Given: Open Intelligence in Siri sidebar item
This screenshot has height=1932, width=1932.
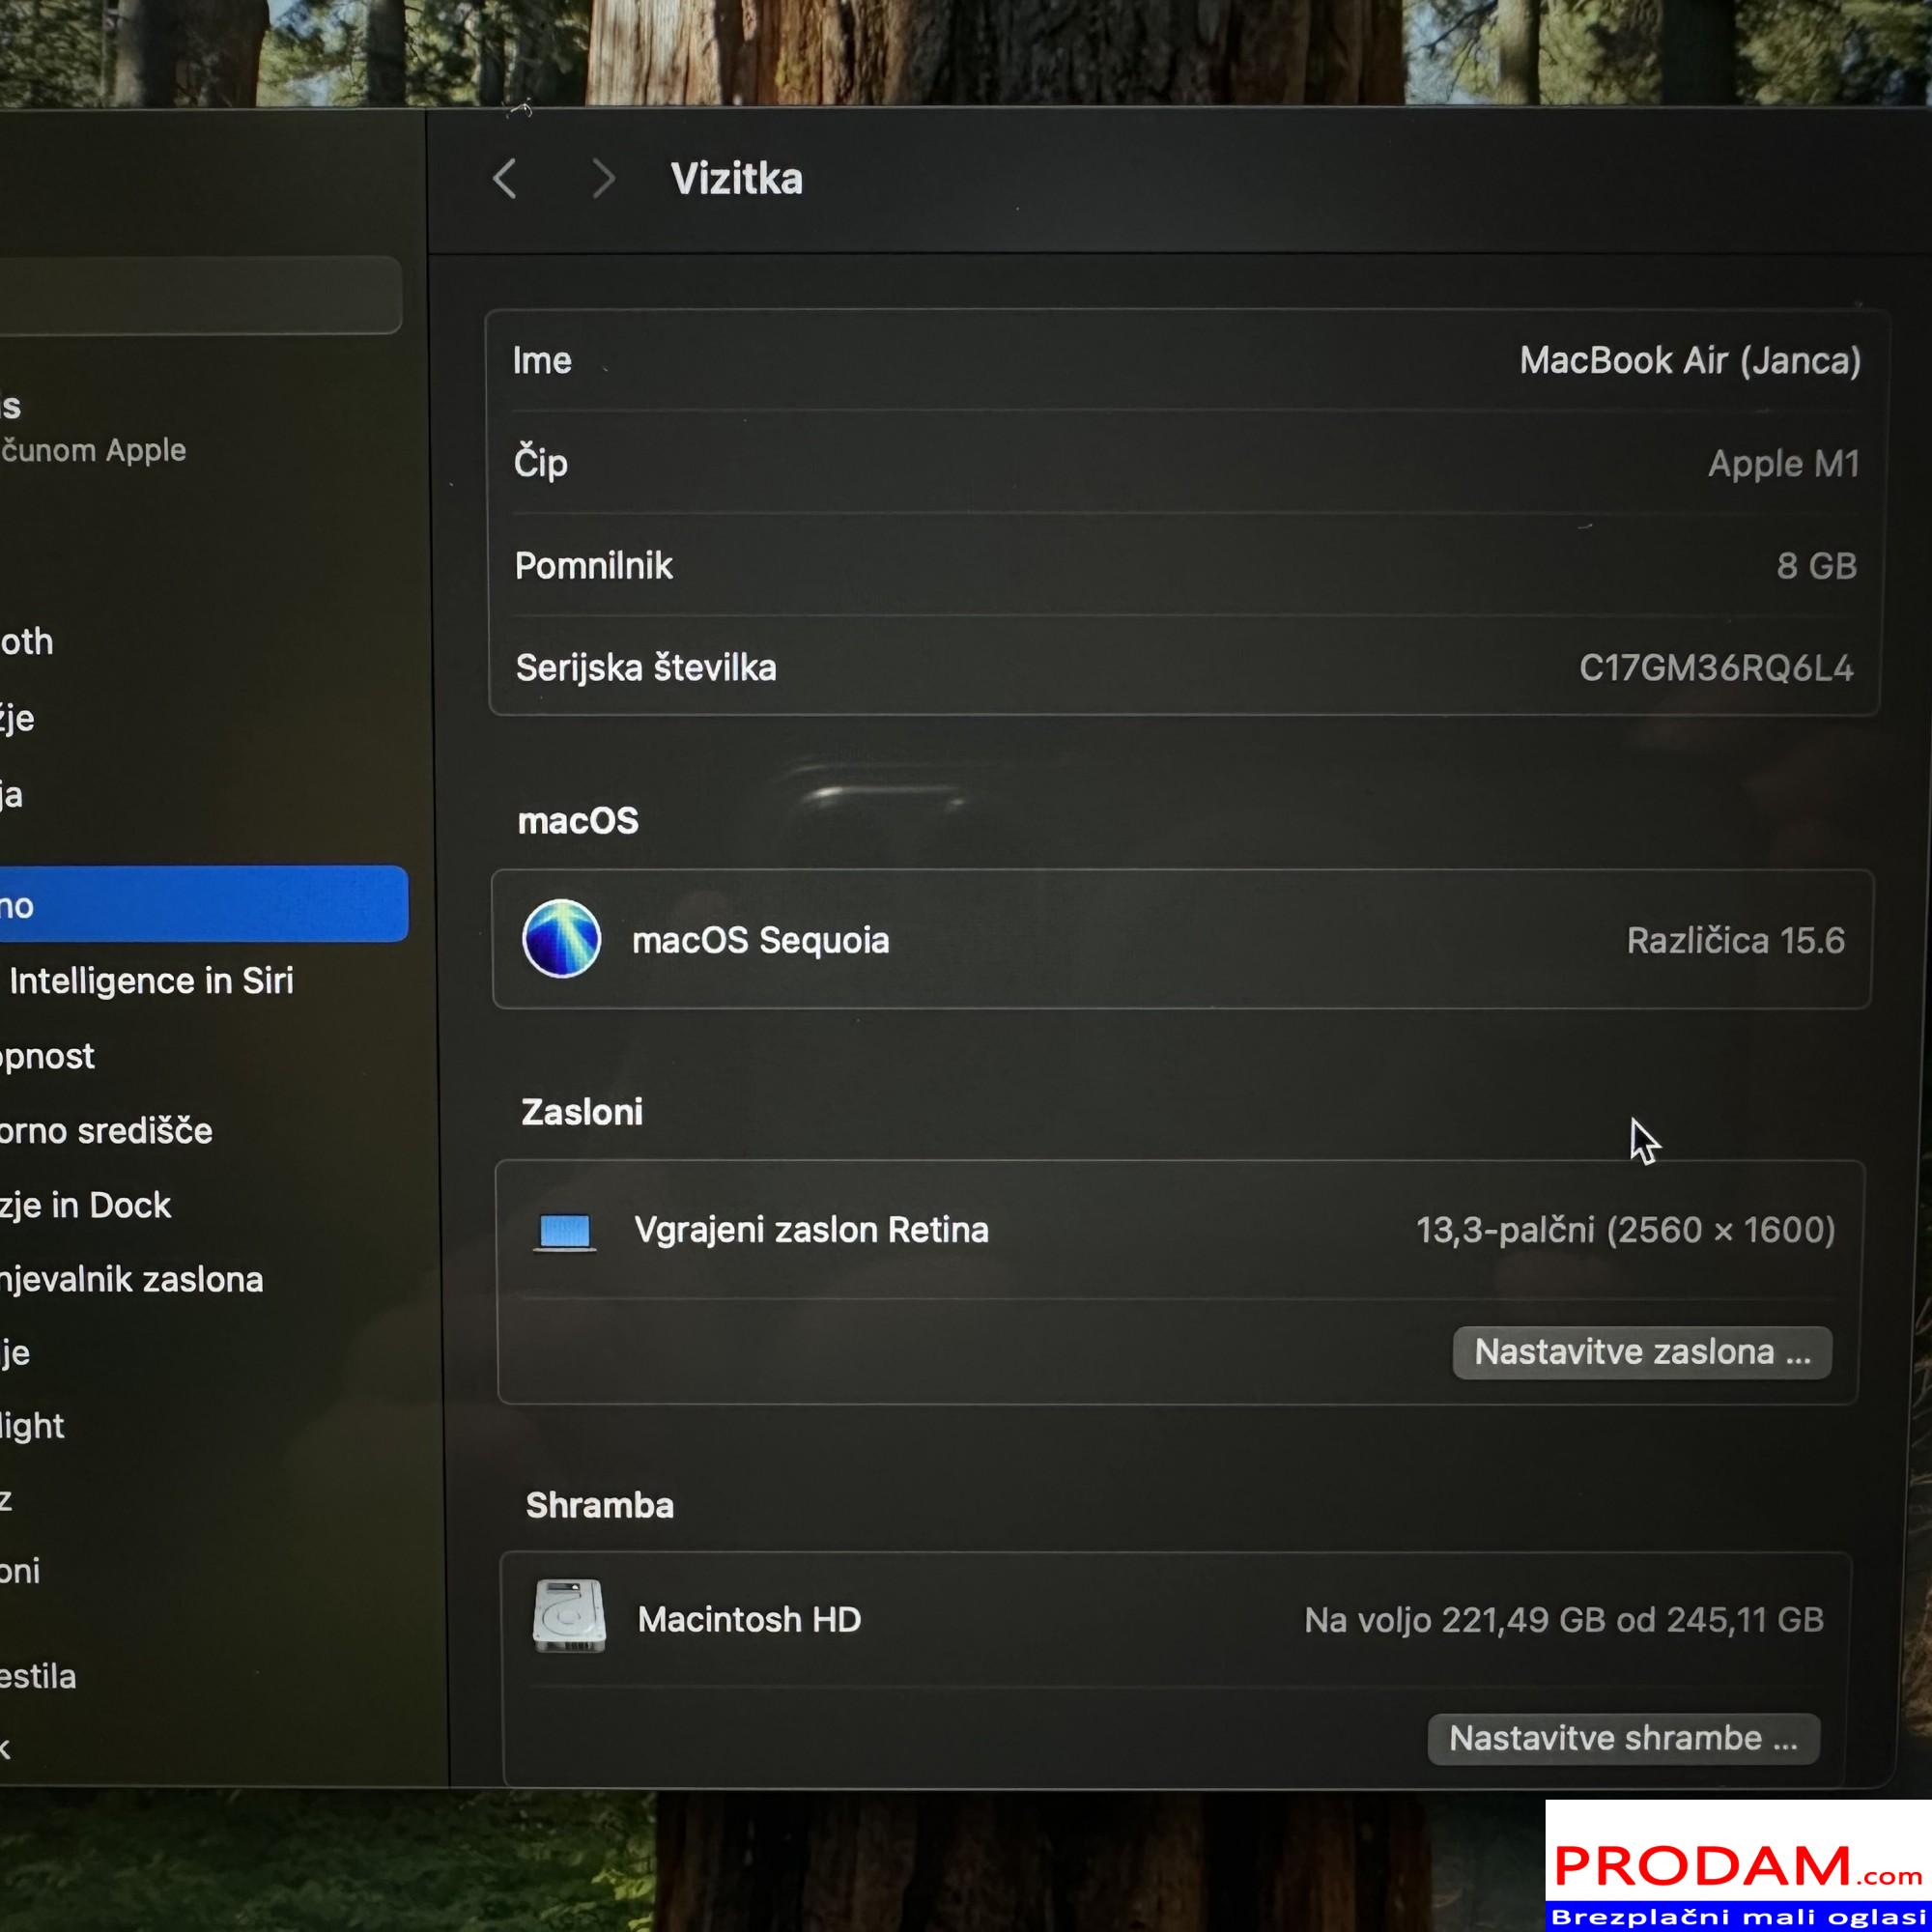Looking at the screenshot, I should 150,981.
